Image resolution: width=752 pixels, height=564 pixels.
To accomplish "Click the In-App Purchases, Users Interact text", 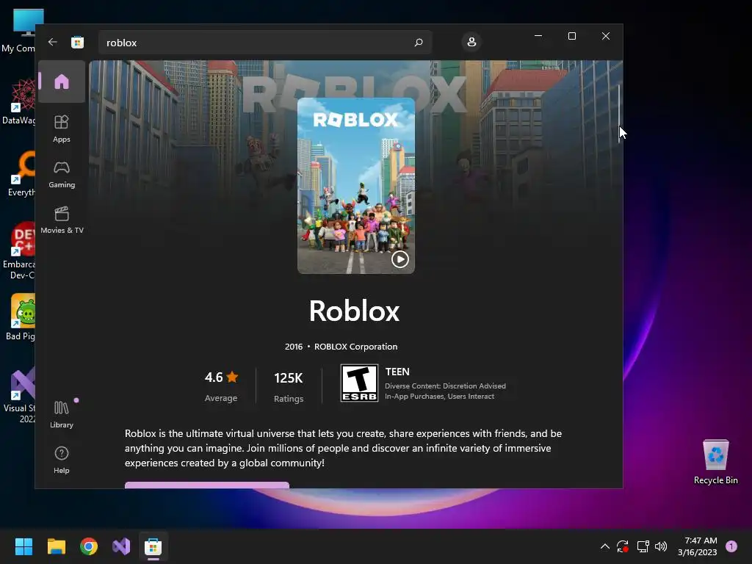I will pyautogui.click(x=439, y=396).
